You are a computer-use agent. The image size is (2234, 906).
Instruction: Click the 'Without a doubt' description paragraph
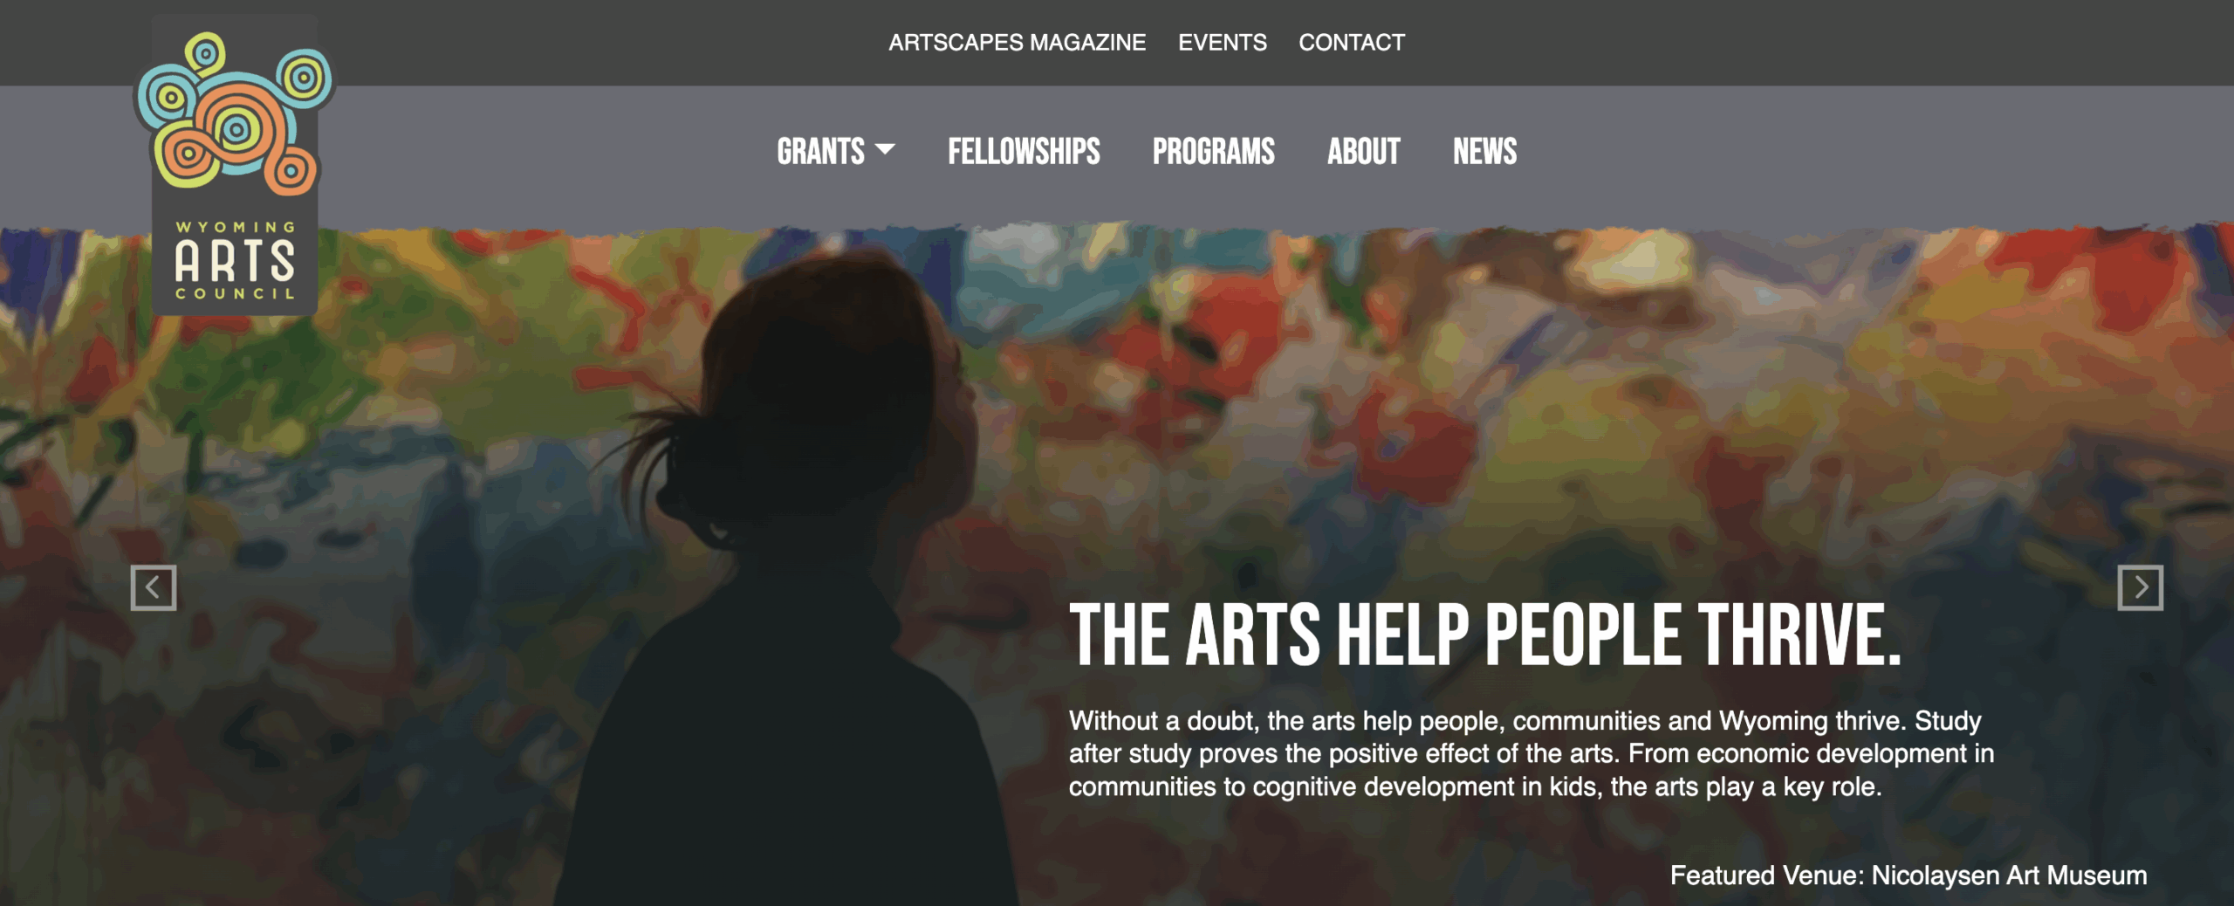(1532, 753)
